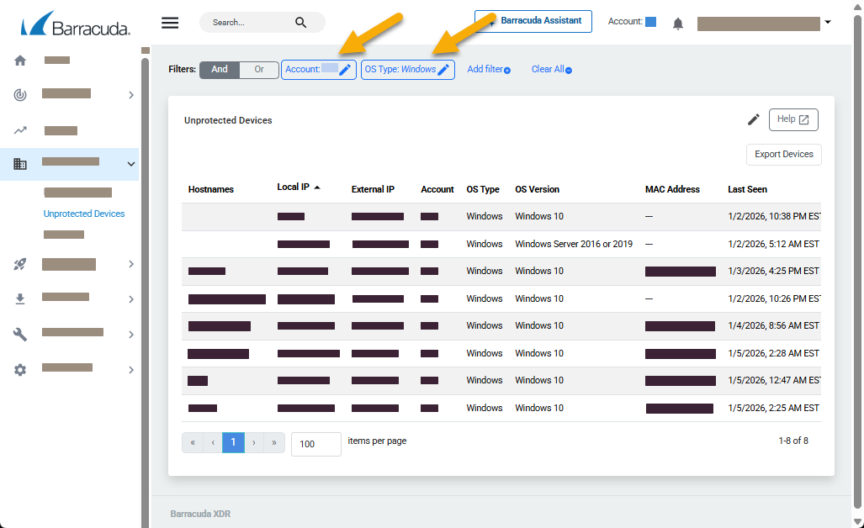864x528 pixels.
Task: Edit the OS Type Windows filter
Action: coord(443,70)
